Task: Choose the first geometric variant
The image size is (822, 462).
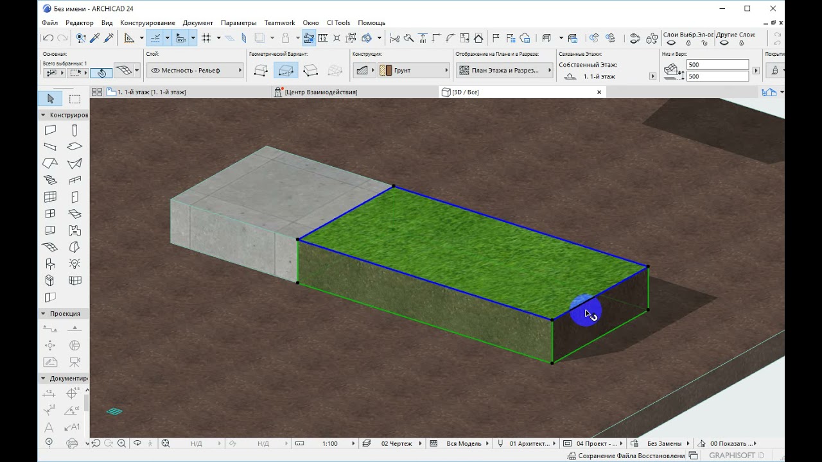Action: [261, 71]
